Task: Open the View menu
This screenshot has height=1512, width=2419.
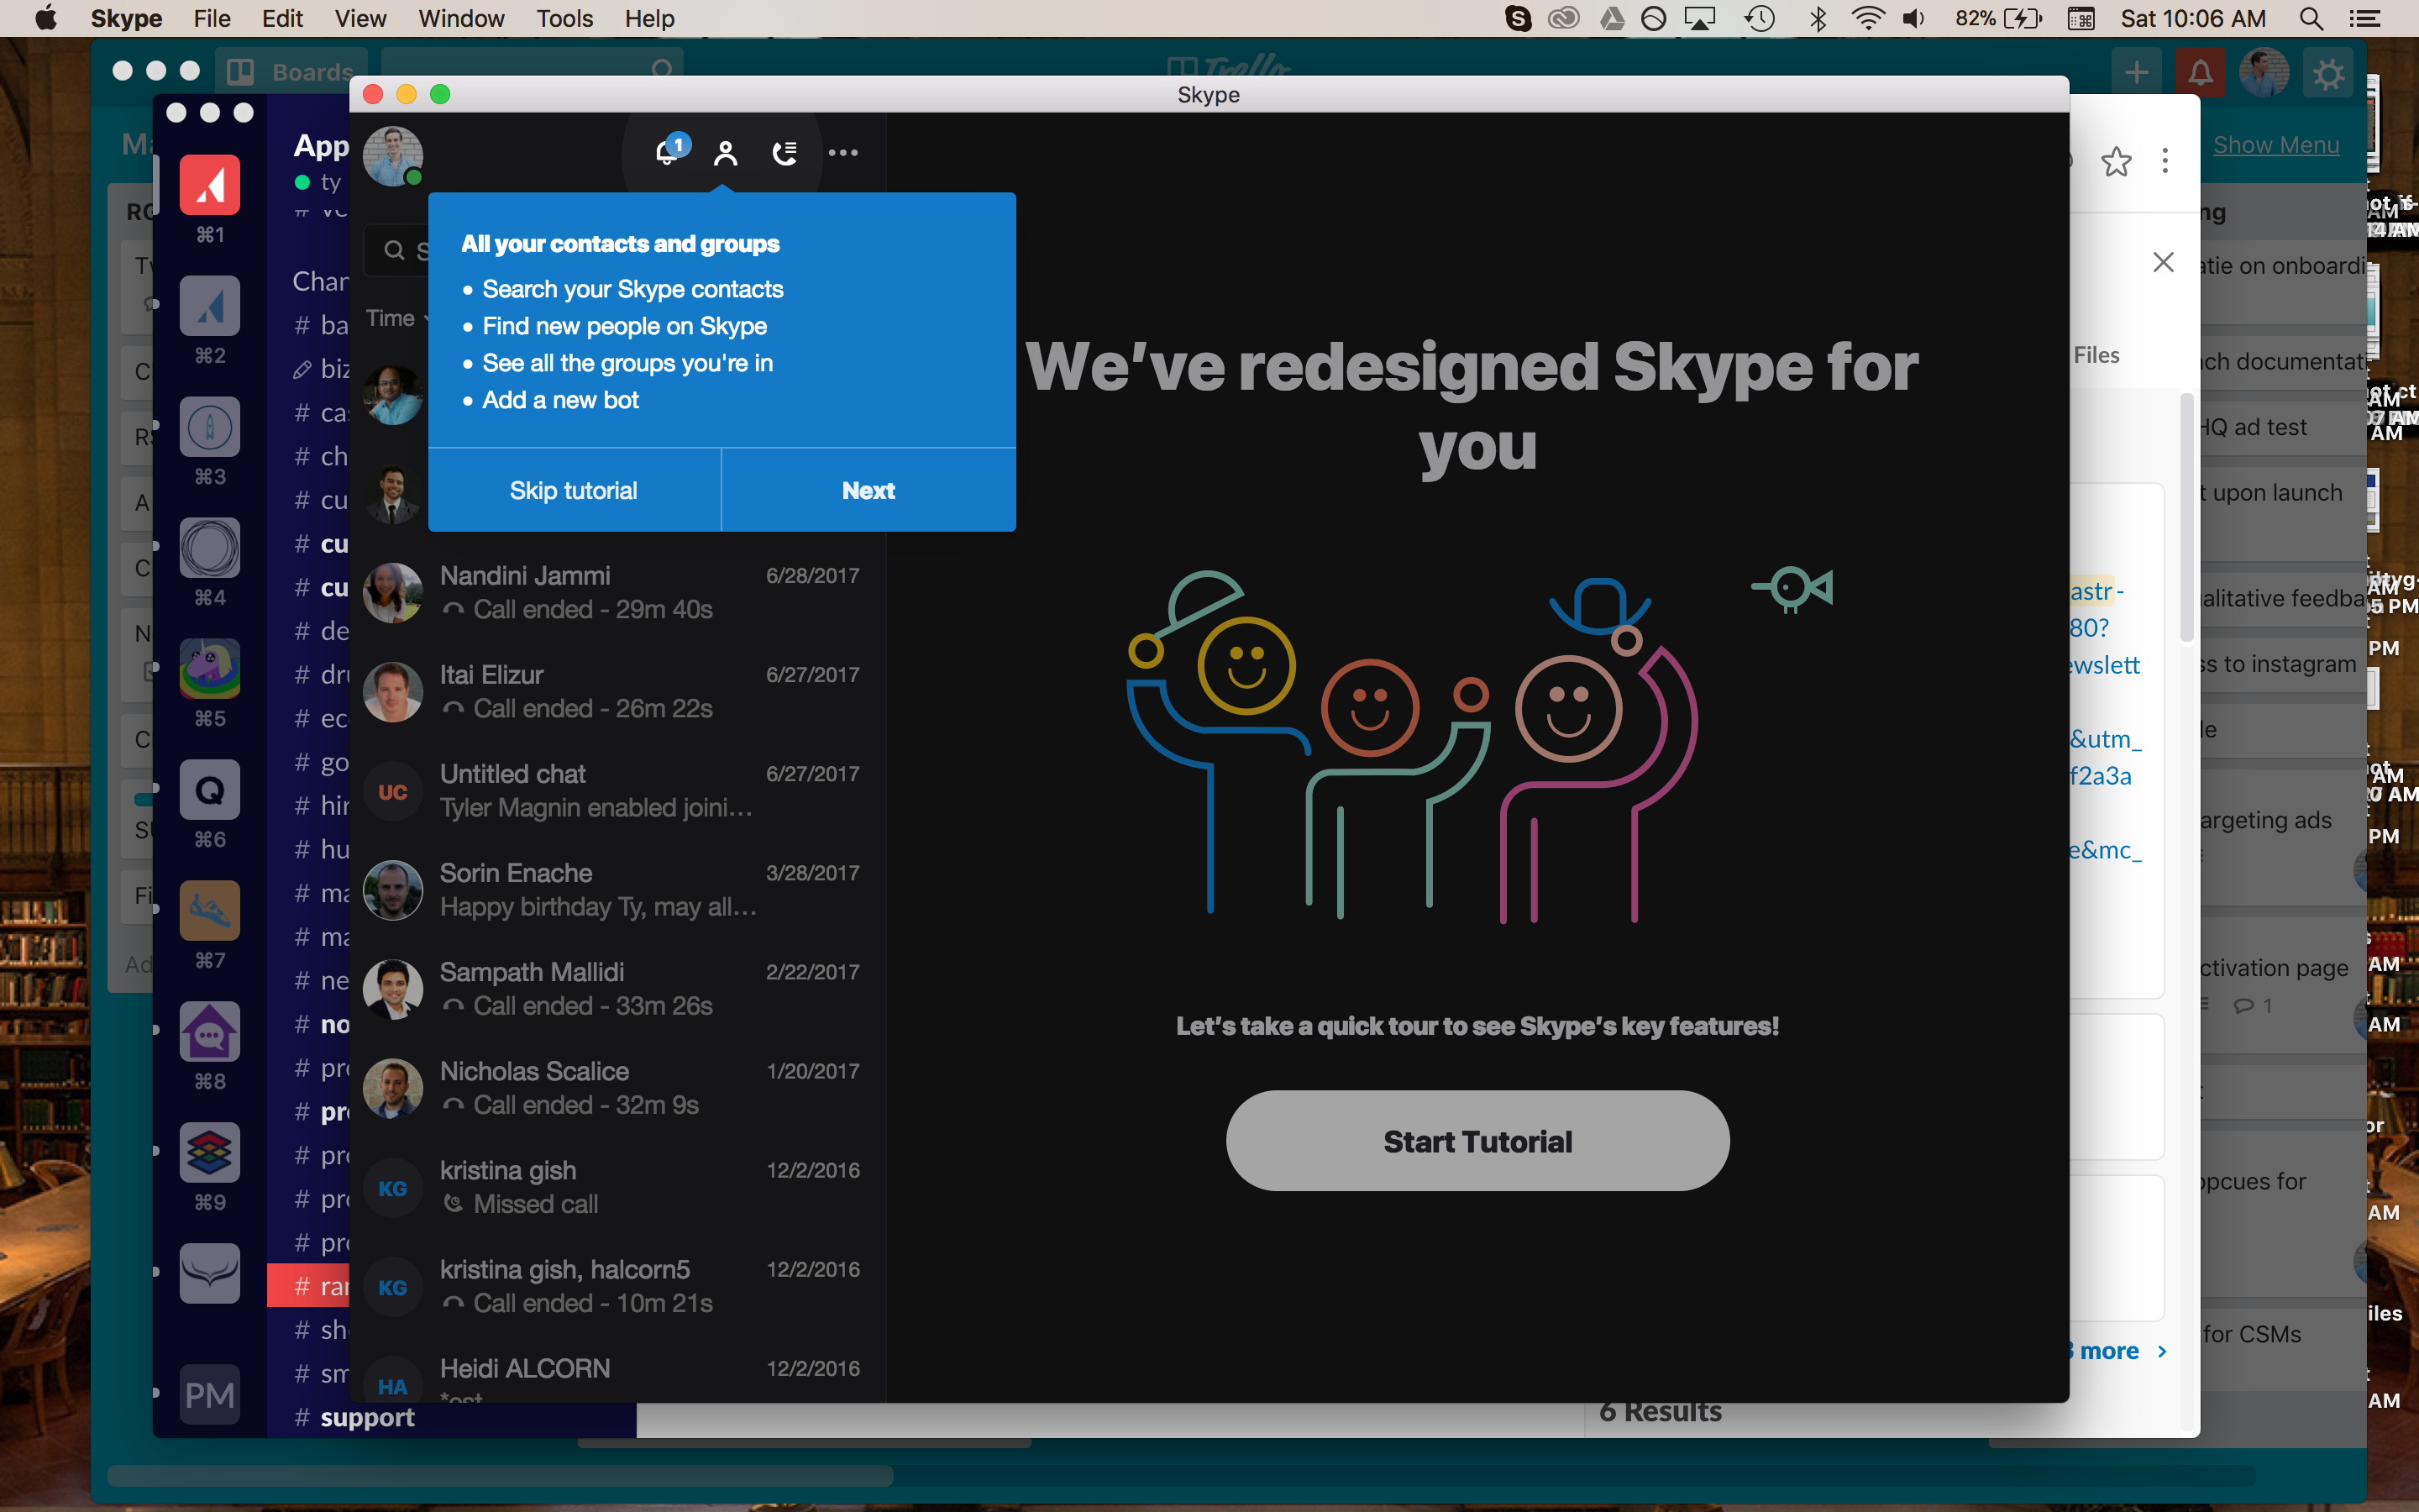Action: click(361, 18)
